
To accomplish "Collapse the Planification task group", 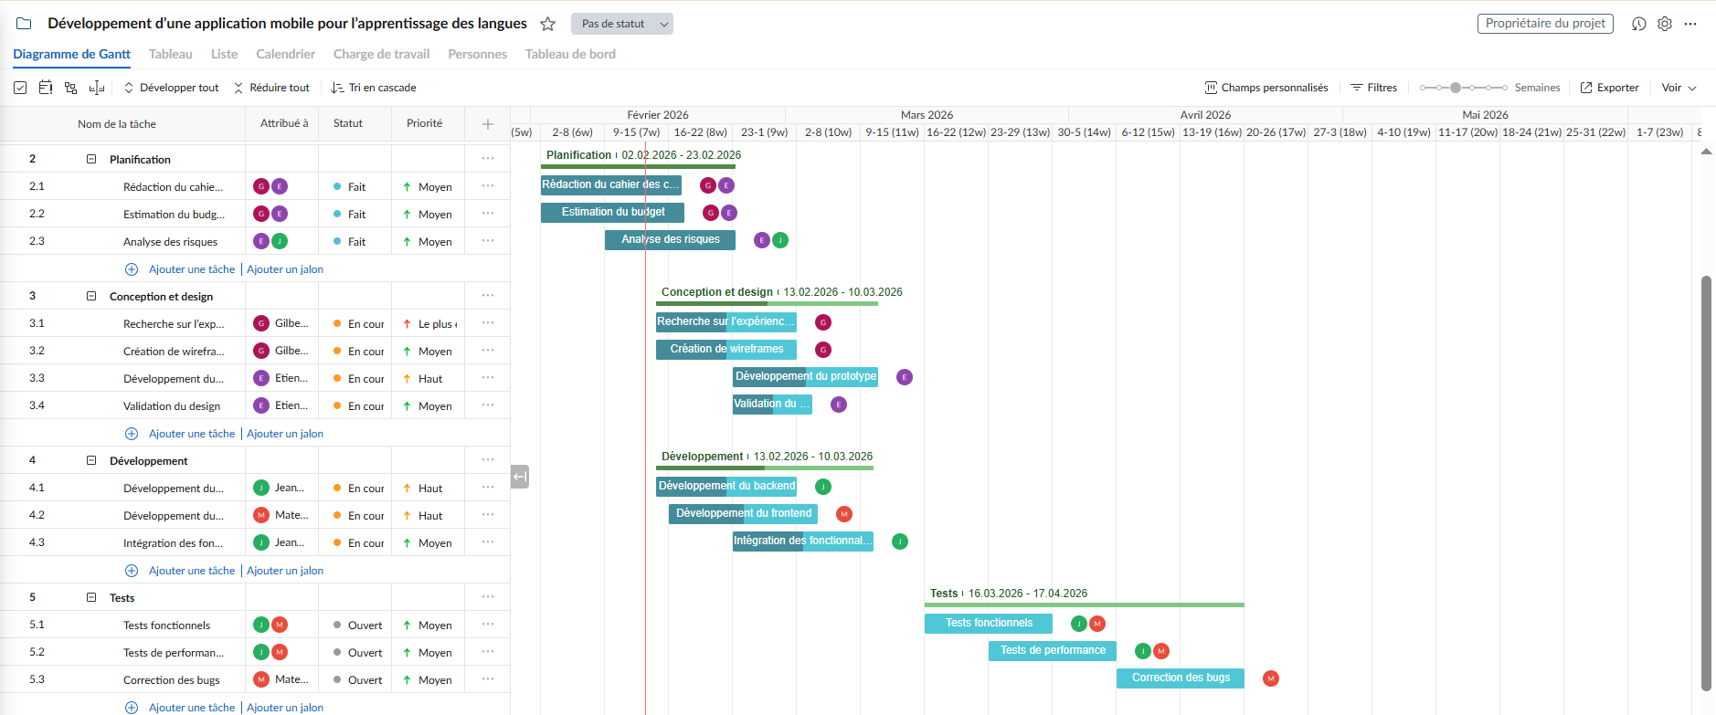I will [x=91, y=159].
